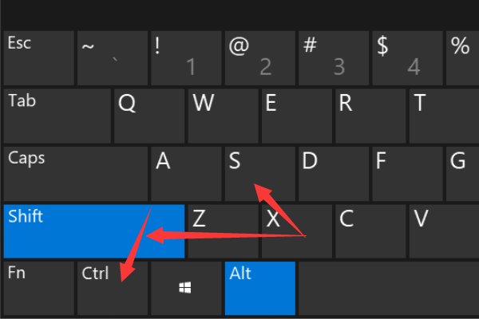
Task: Hit the letter W key
Action: 222,114
